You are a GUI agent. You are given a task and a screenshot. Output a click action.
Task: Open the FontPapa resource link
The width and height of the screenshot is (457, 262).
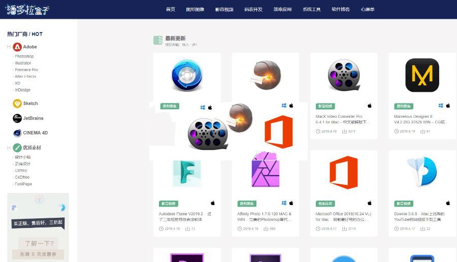click(x=23, y=184)
